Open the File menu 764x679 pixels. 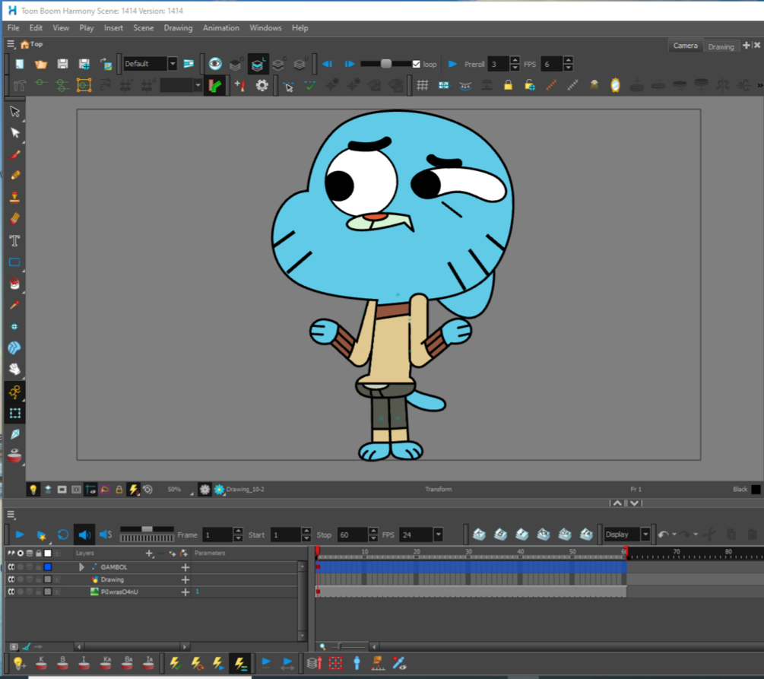tap(13, 28)
